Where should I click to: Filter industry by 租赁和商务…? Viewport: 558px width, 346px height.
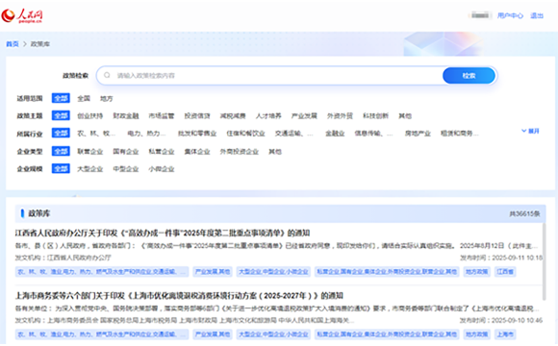click(x=460, y=134)
